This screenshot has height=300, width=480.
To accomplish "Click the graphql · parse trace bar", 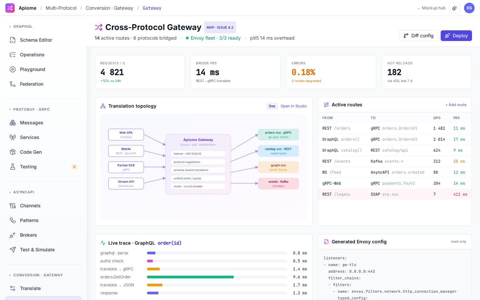I will (x=151, y=253).
